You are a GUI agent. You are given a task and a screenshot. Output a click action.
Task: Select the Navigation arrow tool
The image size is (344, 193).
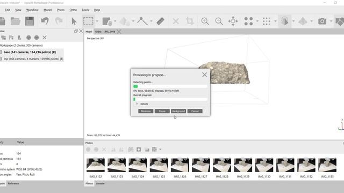click(x=74, y=21)
